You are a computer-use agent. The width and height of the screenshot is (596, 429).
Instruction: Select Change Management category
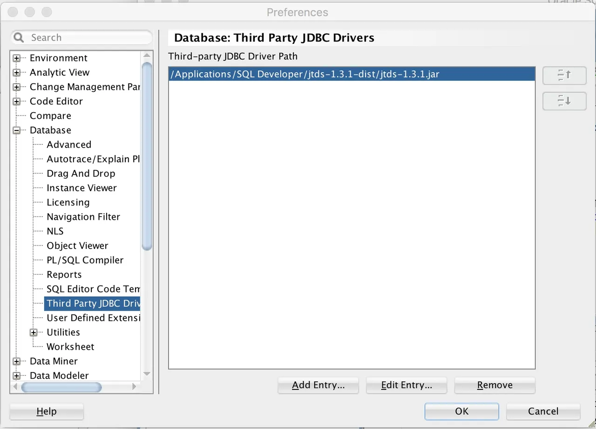tap(84, 87)
